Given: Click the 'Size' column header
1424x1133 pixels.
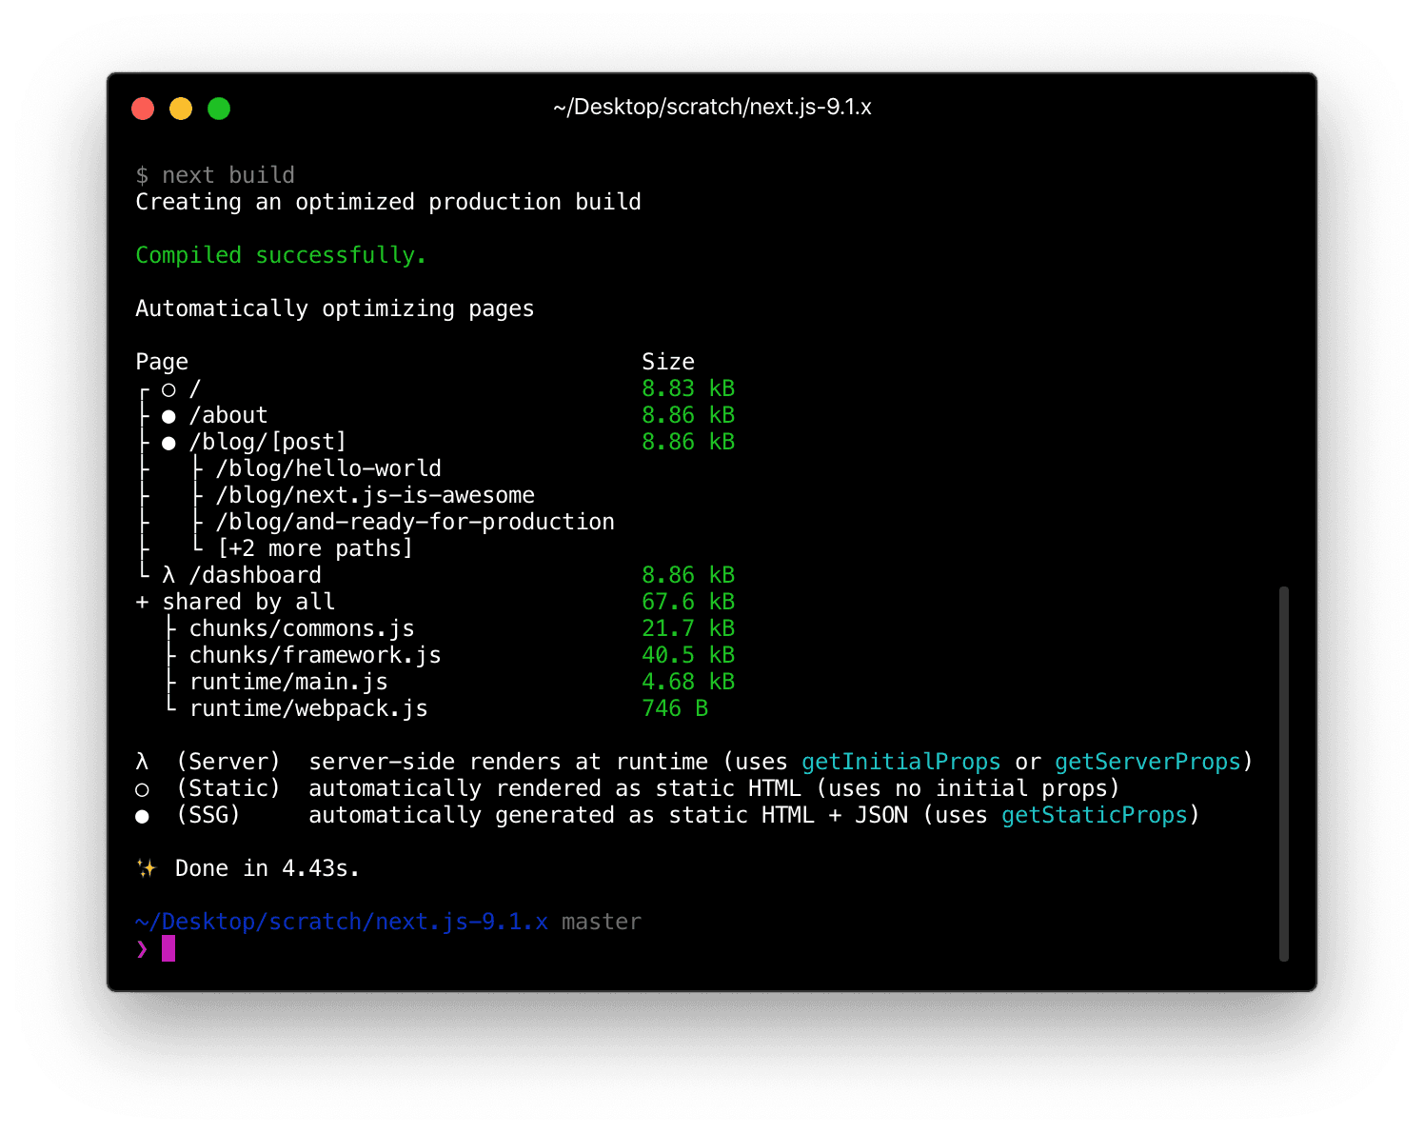Looking at the screenshot, I should coord(668,362).
